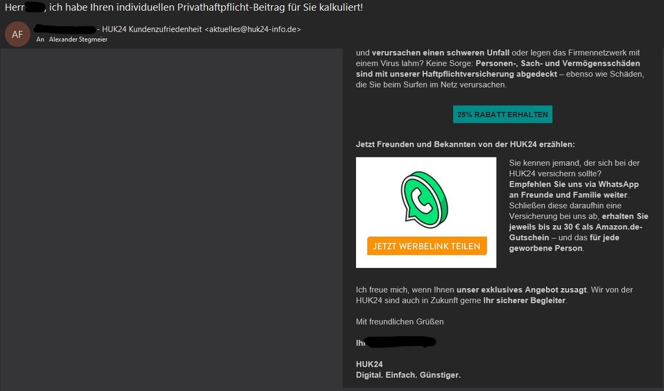Click the Privathaftpflicht-Beitrag subject line
This screenshot has height=391, width=664.
click(x=184, y=7)
